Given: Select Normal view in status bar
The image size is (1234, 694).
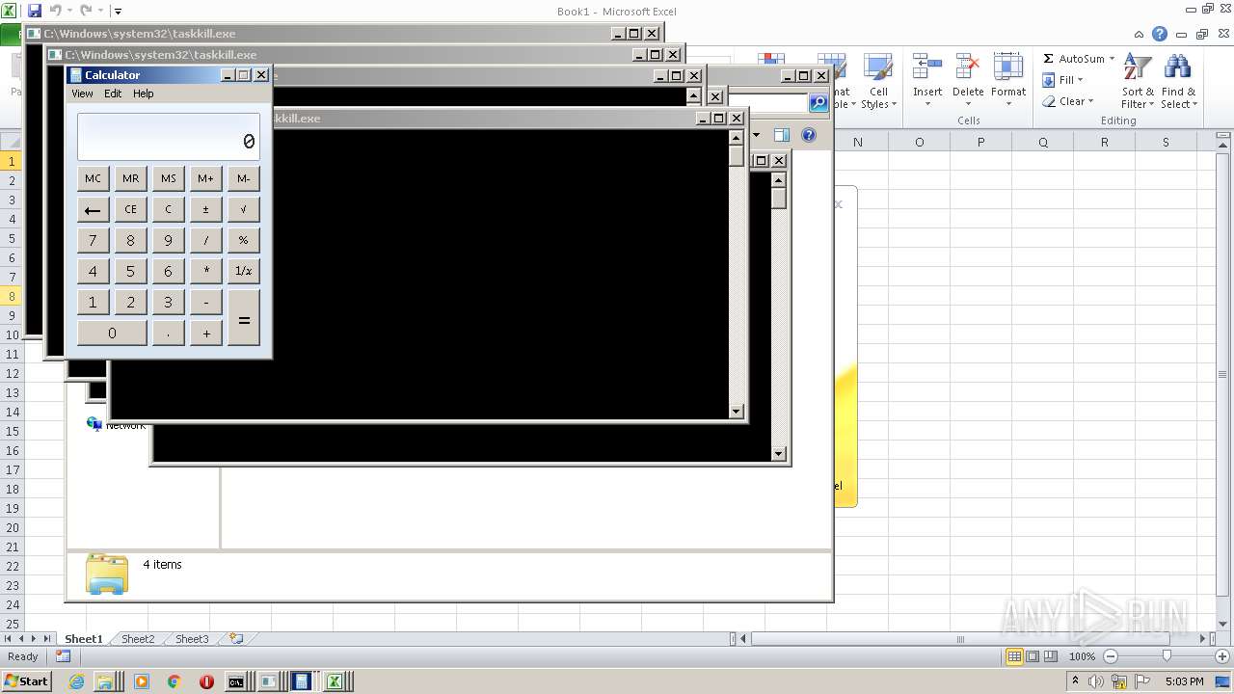Looking at the screenshot, I should [x=1014, y=656].
